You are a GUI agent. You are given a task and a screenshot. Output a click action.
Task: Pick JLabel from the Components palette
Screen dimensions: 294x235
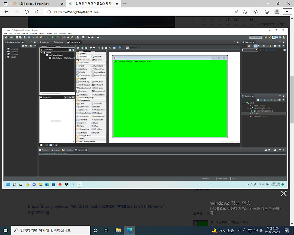coord(80,103)
